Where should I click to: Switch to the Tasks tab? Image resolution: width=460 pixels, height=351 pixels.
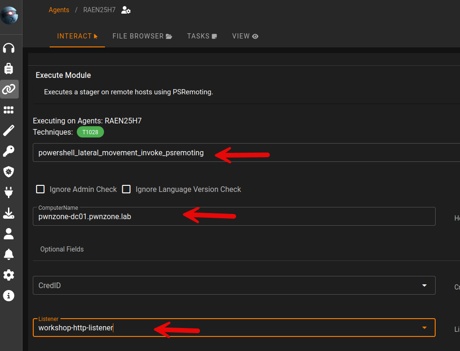pos(202,36)
